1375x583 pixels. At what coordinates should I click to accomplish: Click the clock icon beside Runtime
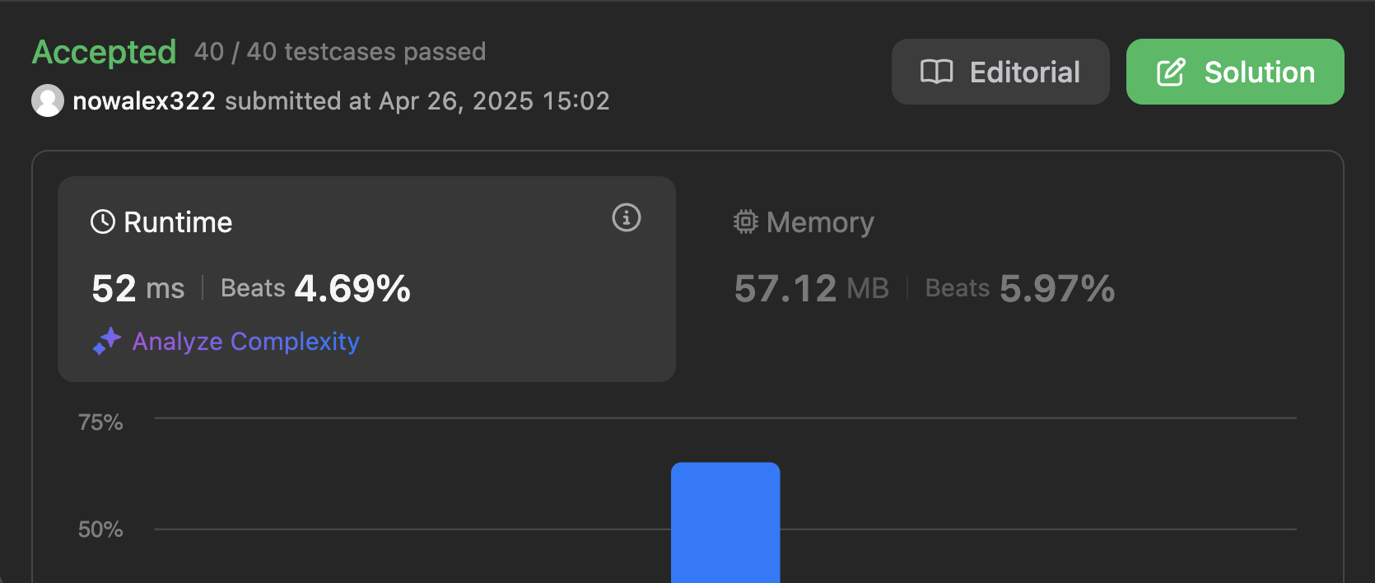[x=103, y=222]
